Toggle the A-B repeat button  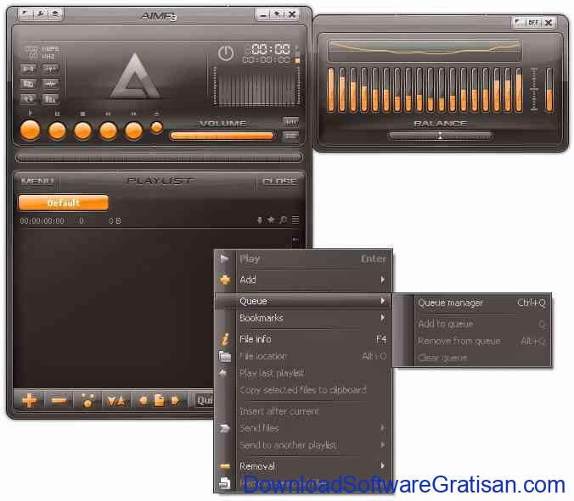coord(29,69)
